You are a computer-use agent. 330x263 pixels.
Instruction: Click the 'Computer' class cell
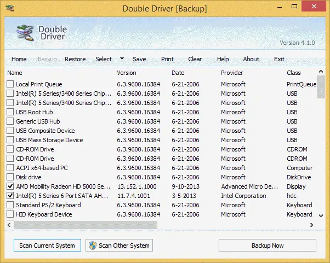pyautogui.click(x=300, y=168)
